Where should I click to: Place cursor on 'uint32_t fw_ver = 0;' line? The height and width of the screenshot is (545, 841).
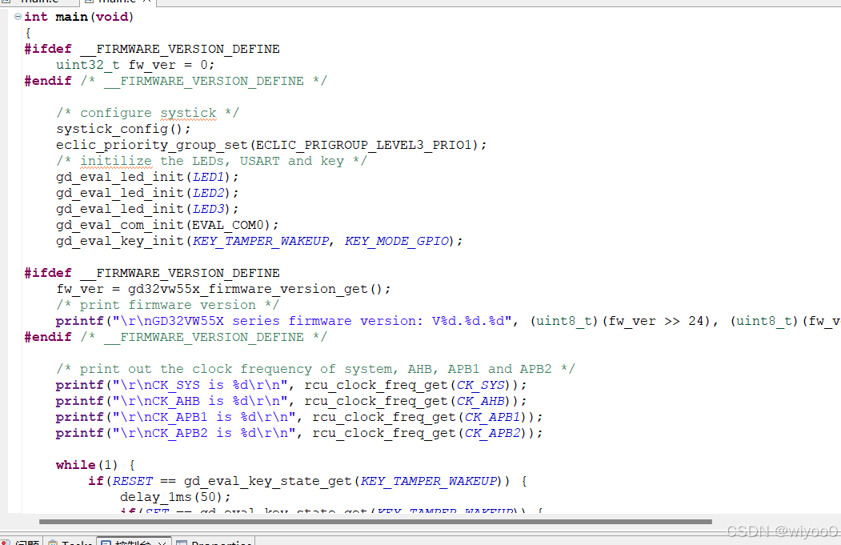point(135,65)
